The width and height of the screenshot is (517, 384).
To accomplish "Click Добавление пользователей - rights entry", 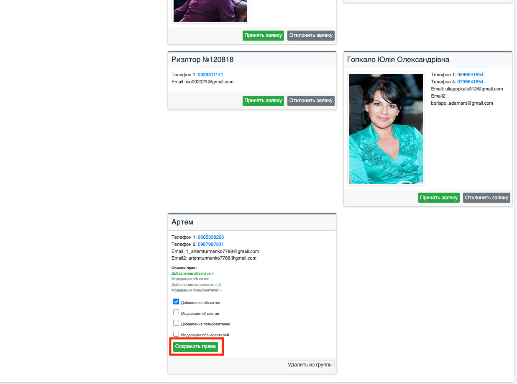I will click(x=197, y=285).
